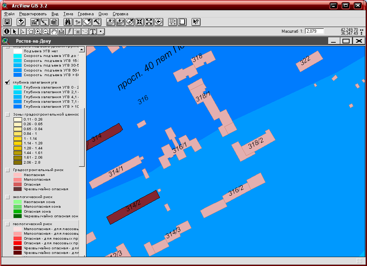Open Theme Properties icon

click(35, 22)
